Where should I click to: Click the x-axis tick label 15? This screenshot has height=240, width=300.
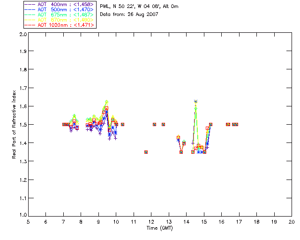tap(204, 222)
